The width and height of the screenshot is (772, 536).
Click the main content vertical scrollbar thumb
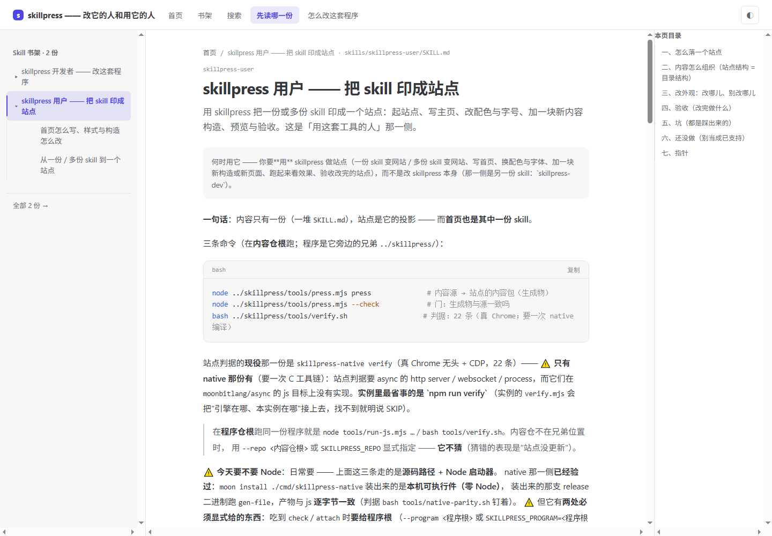tap(650, 81)
